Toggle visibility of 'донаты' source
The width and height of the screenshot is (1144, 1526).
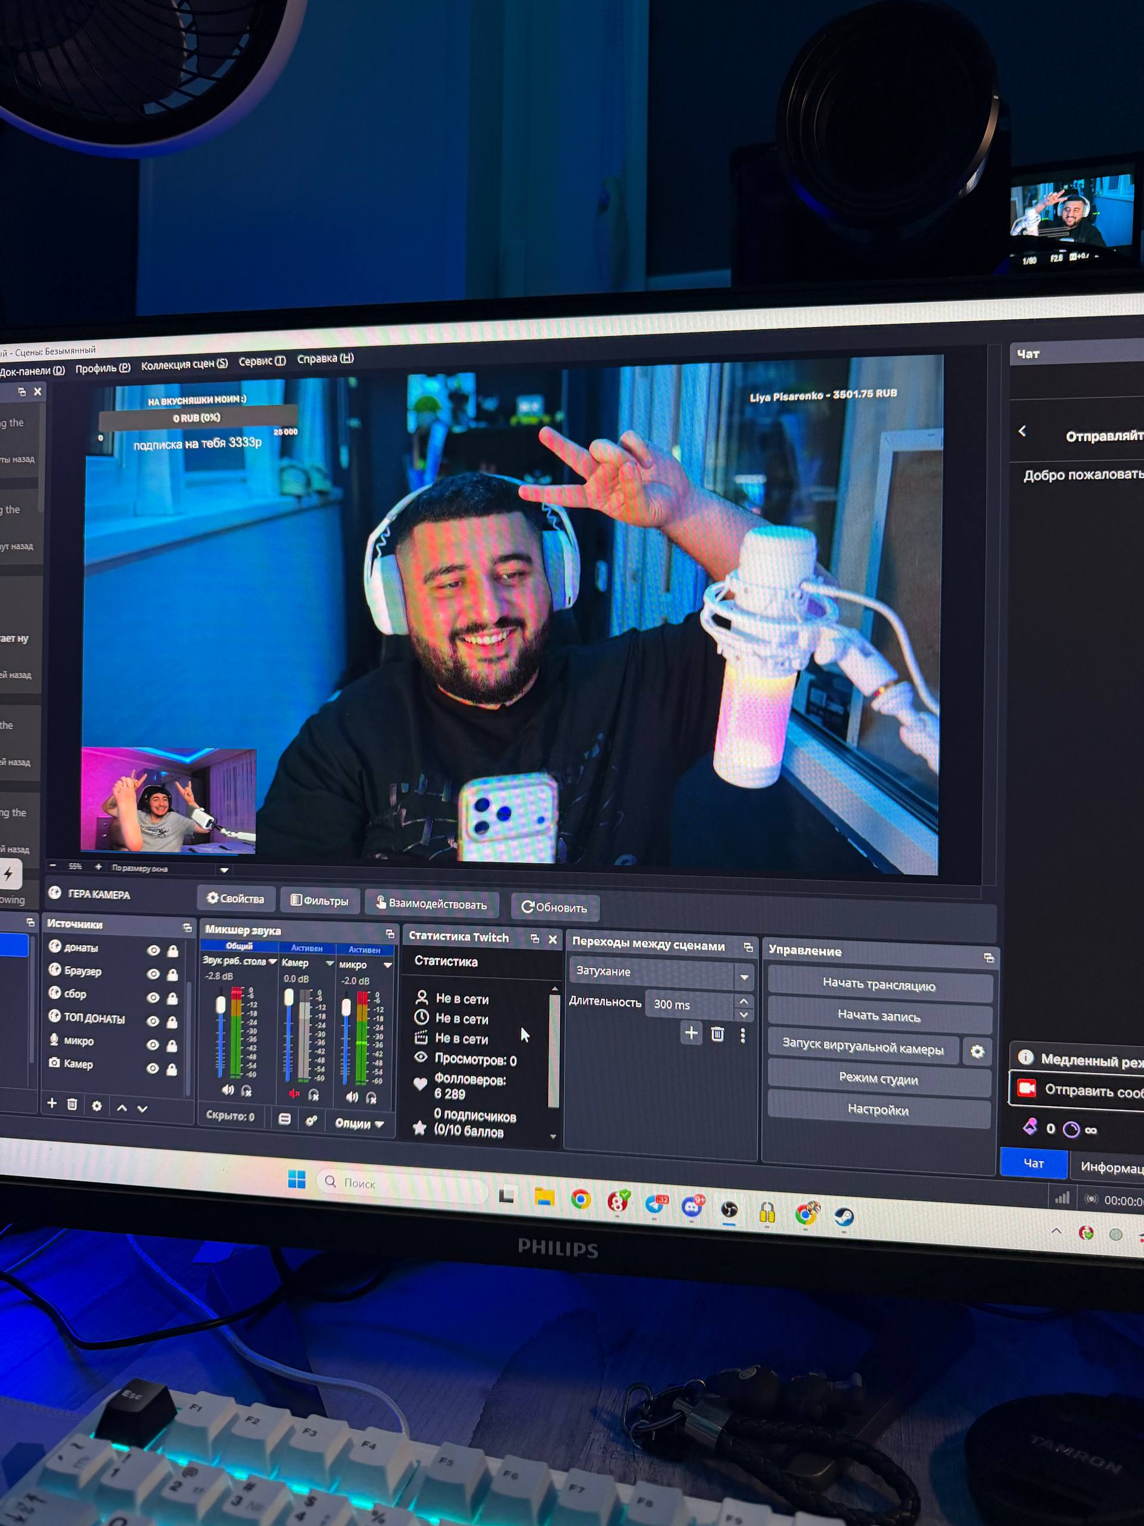pyautogui.click(x=153, y=950)
